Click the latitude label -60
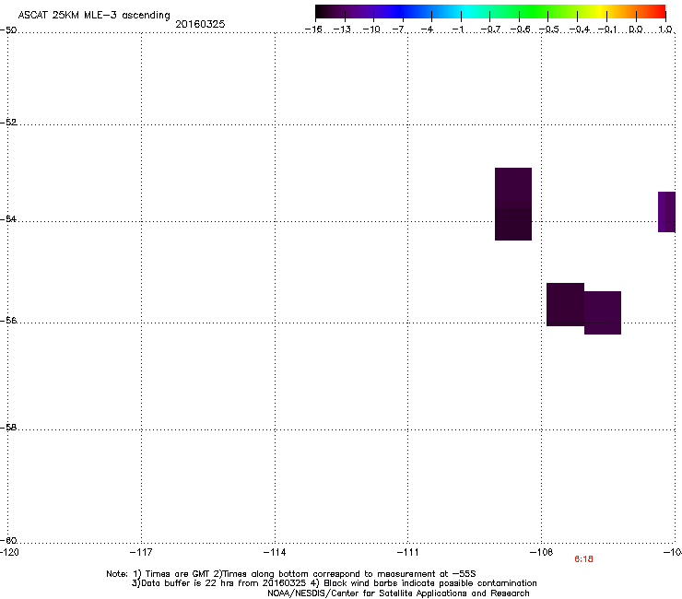Image resolution: width=682 pixels, height=599 pixels. tap(8, 540)
